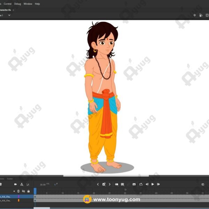Select the second layer's first keyframe
This screenshot has width=209, height=209.
35,201
